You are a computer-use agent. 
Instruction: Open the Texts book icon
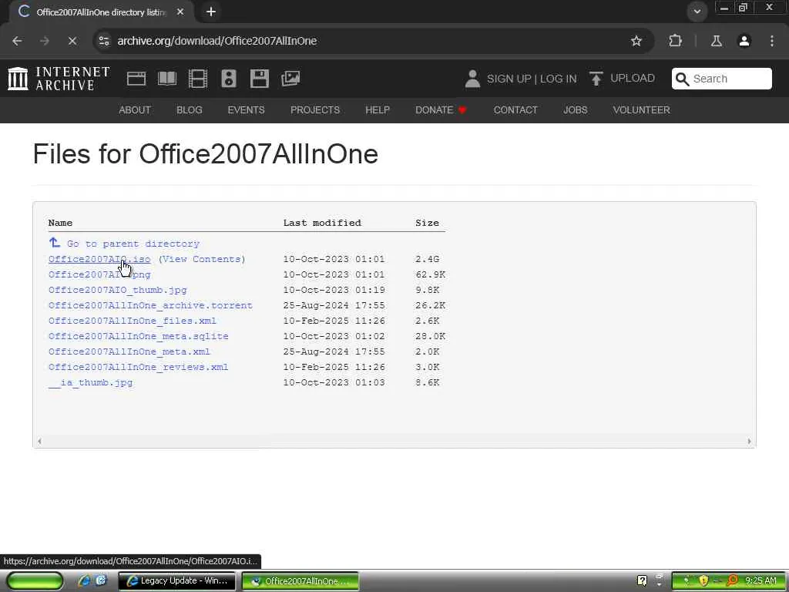(167, 79)
